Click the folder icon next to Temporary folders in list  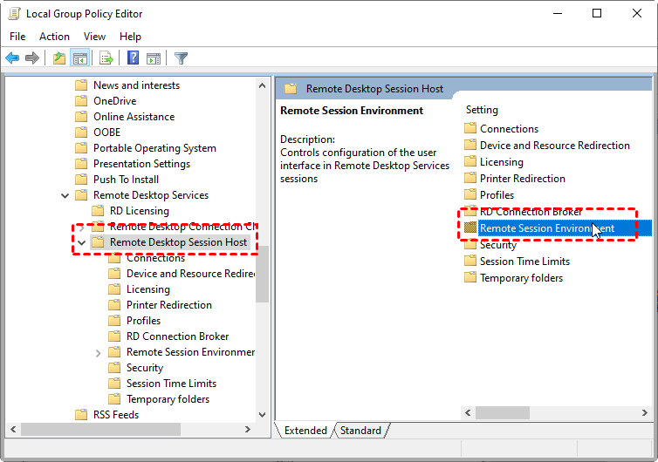click(x=470, y=277)
